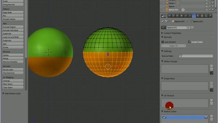Click the Extrude Region button
Image resolution: width=218 pixels, height=123 pixels.
pos(13,27)
